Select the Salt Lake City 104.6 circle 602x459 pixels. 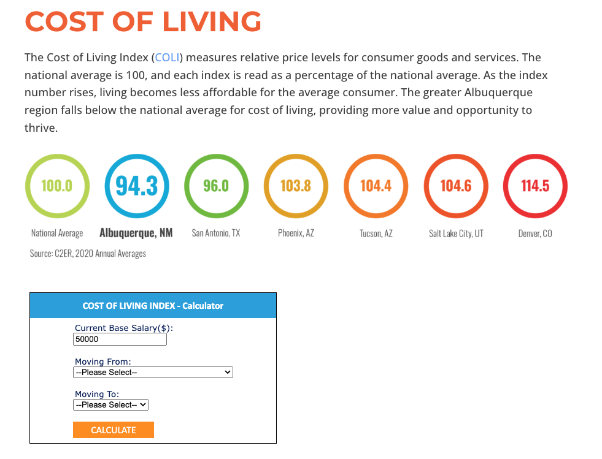[x=456, y=186]
